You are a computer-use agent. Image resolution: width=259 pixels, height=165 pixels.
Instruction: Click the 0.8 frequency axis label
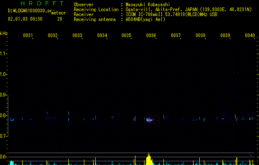coord(3,115)
